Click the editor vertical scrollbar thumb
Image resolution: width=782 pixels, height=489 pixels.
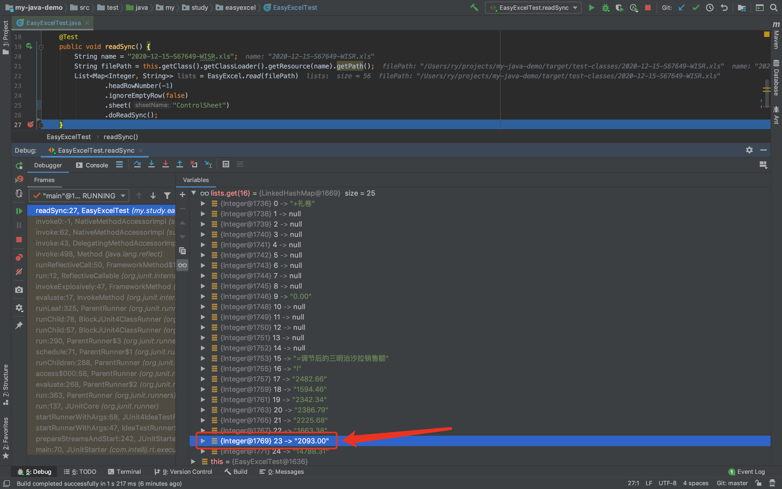point(767,94)
